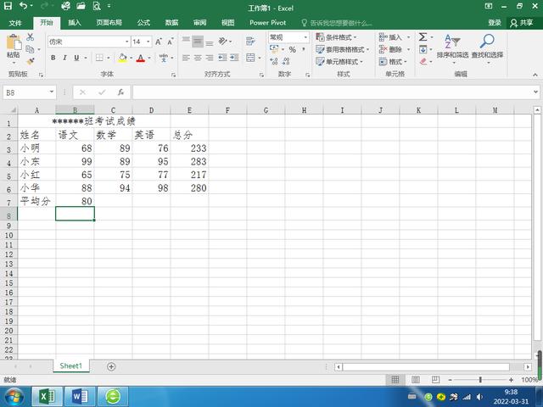Launch Word from the taskbar
The image size is (543, 407).
coord(79,397)
